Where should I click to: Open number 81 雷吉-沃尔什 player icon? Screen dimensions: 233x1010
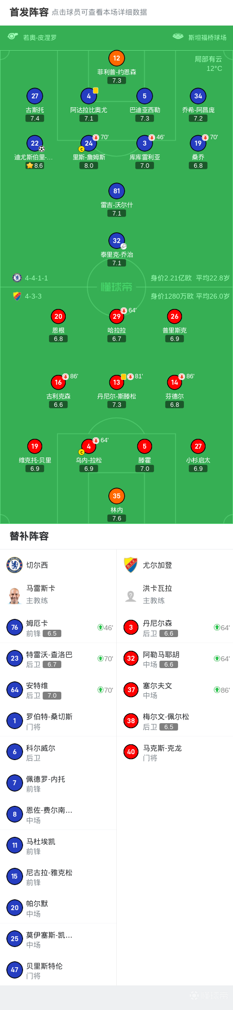tap(116, 191)
